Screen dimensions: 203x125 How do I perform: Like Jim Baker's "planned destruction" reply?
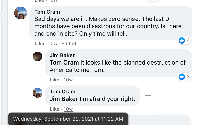pos(54,80)
